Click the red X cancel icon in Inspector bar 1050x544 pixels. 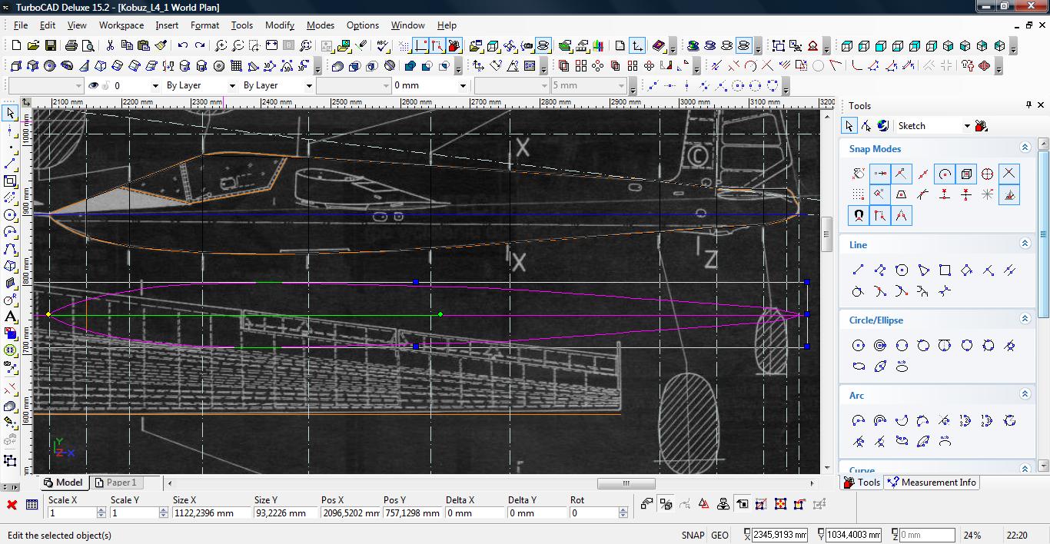click(x=12, y=505)
